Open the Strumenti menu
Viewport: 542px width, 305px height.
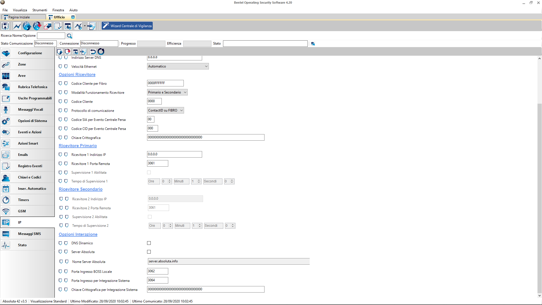pyautogui.click(x=40, y=10)
